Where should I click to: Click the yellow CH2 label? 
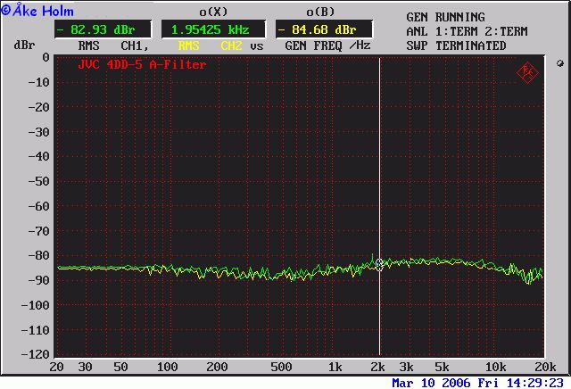(x=231, y=46)
